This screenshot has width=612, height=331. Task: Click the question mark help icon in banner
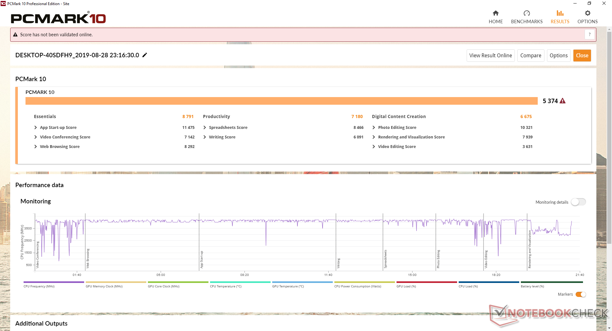(589, 34)
